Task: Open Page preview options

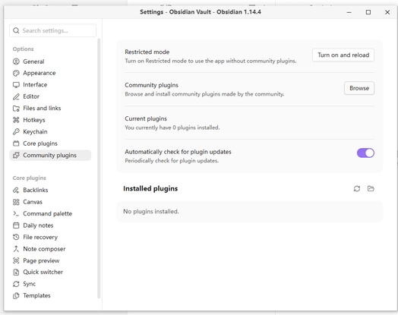Action: click(51, 260)
